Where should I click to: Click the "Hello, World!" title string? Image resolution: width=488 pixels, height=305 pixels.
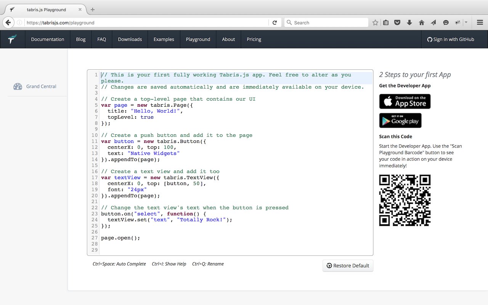[155, 111]
